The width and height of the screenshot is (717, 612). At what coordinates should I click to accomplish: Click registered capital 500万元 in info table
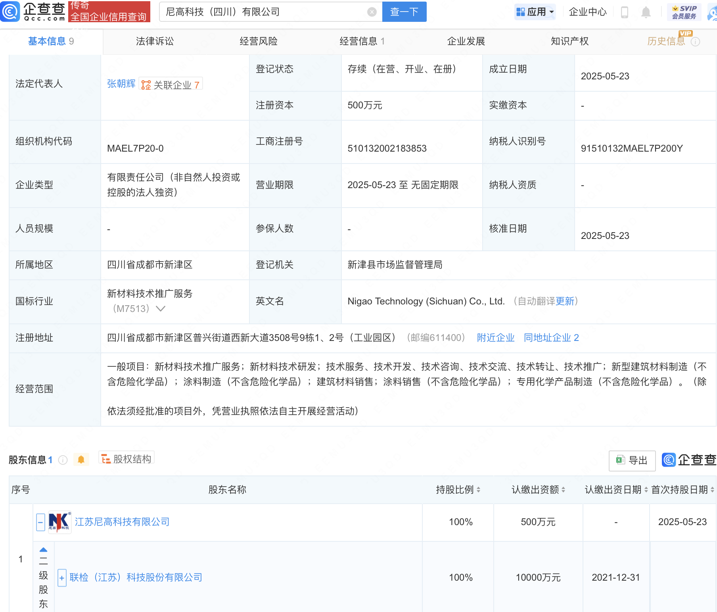(365, 105)
